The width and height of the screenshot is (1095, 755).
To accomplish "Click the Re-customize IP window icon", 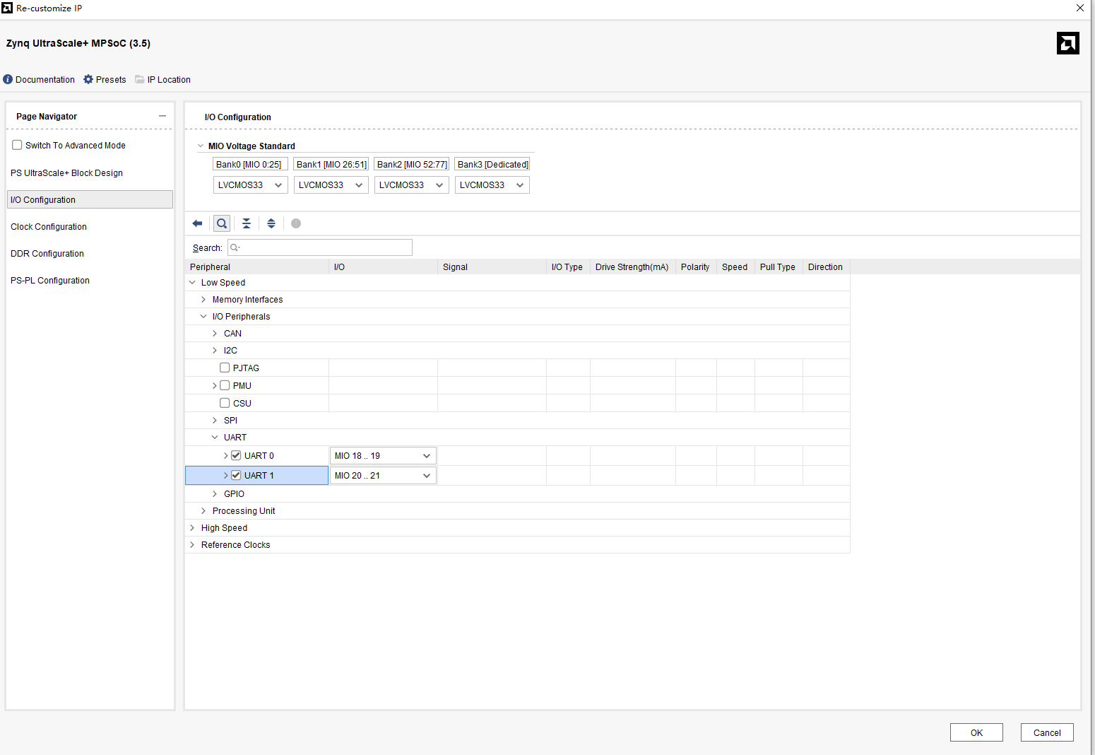I will (x=7, y=8).
